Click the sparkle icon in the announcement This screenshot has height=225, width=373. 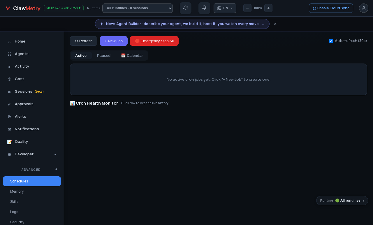coord(102,24)
